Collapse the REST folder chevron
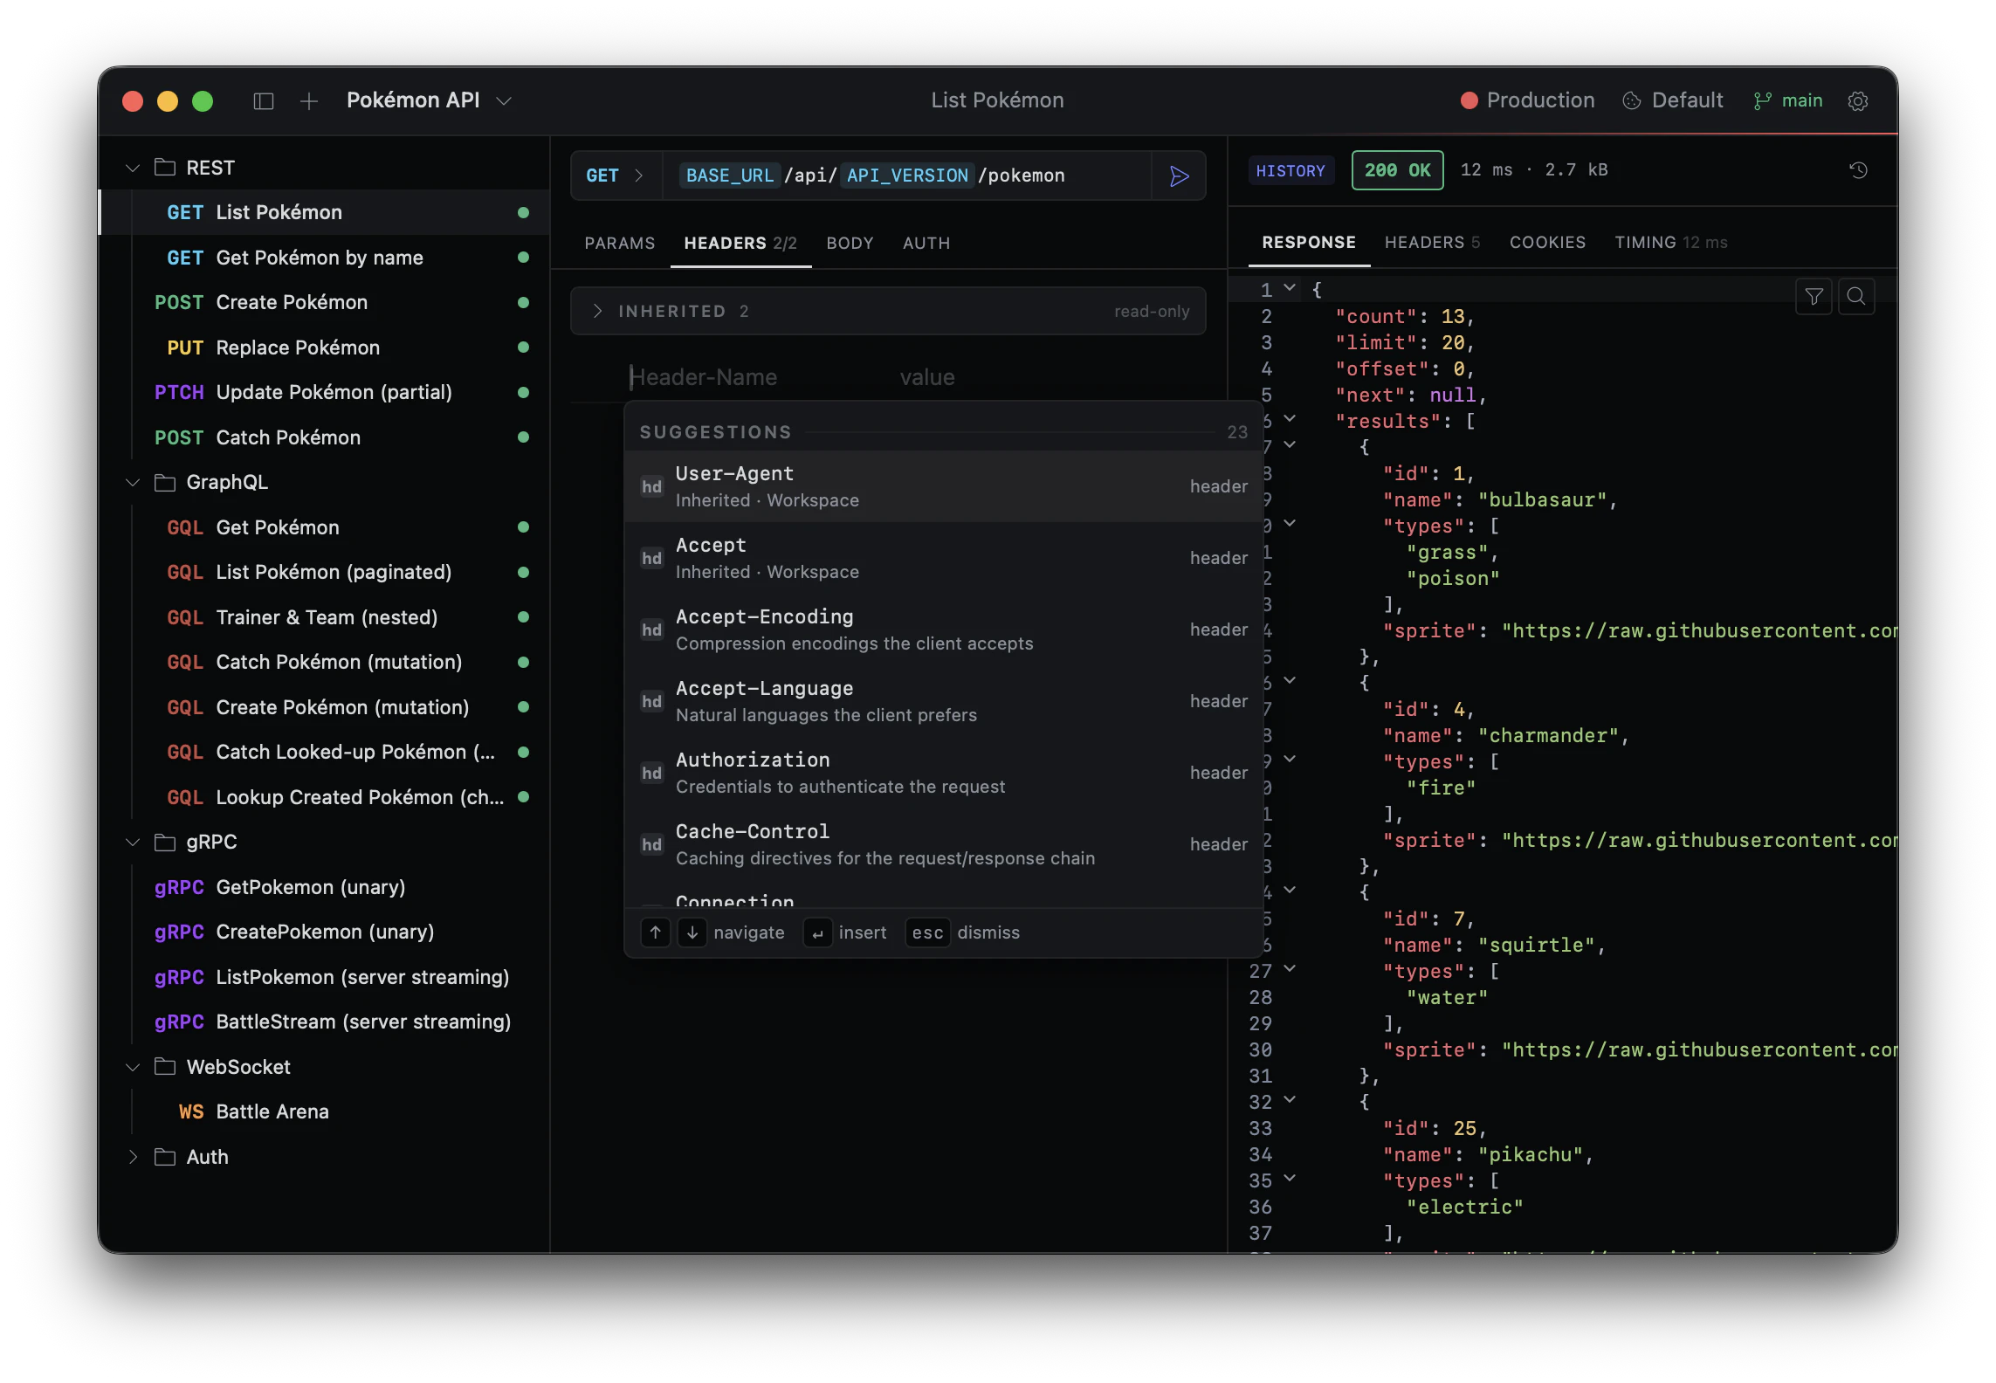 [x=133, y=167]
